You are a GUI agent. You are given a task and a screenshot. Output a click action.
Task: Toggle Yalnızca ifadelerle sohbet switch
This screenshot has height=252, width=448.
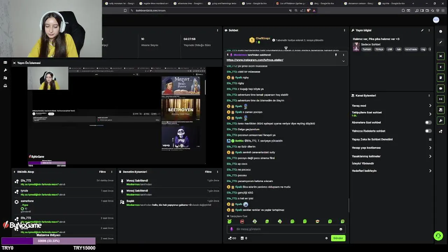(428, 131)
